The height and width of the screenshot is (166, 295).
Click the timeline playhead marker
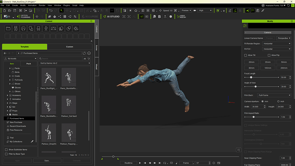click(x=113, y=157)
